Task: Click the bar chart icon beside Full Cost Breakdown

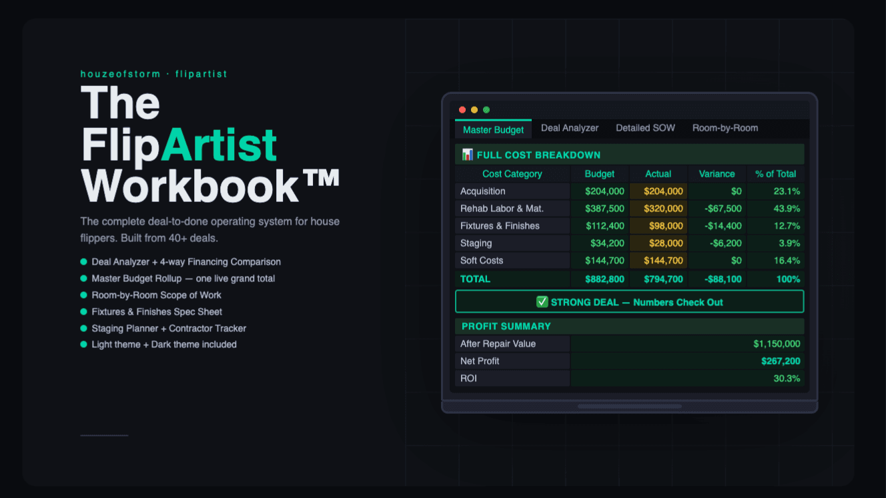Action: 468,155
